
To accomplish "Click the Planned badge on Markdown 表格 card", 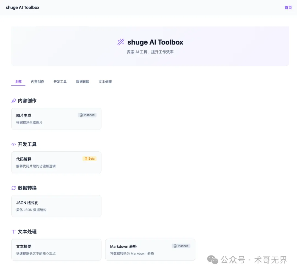I will (181, 246).
